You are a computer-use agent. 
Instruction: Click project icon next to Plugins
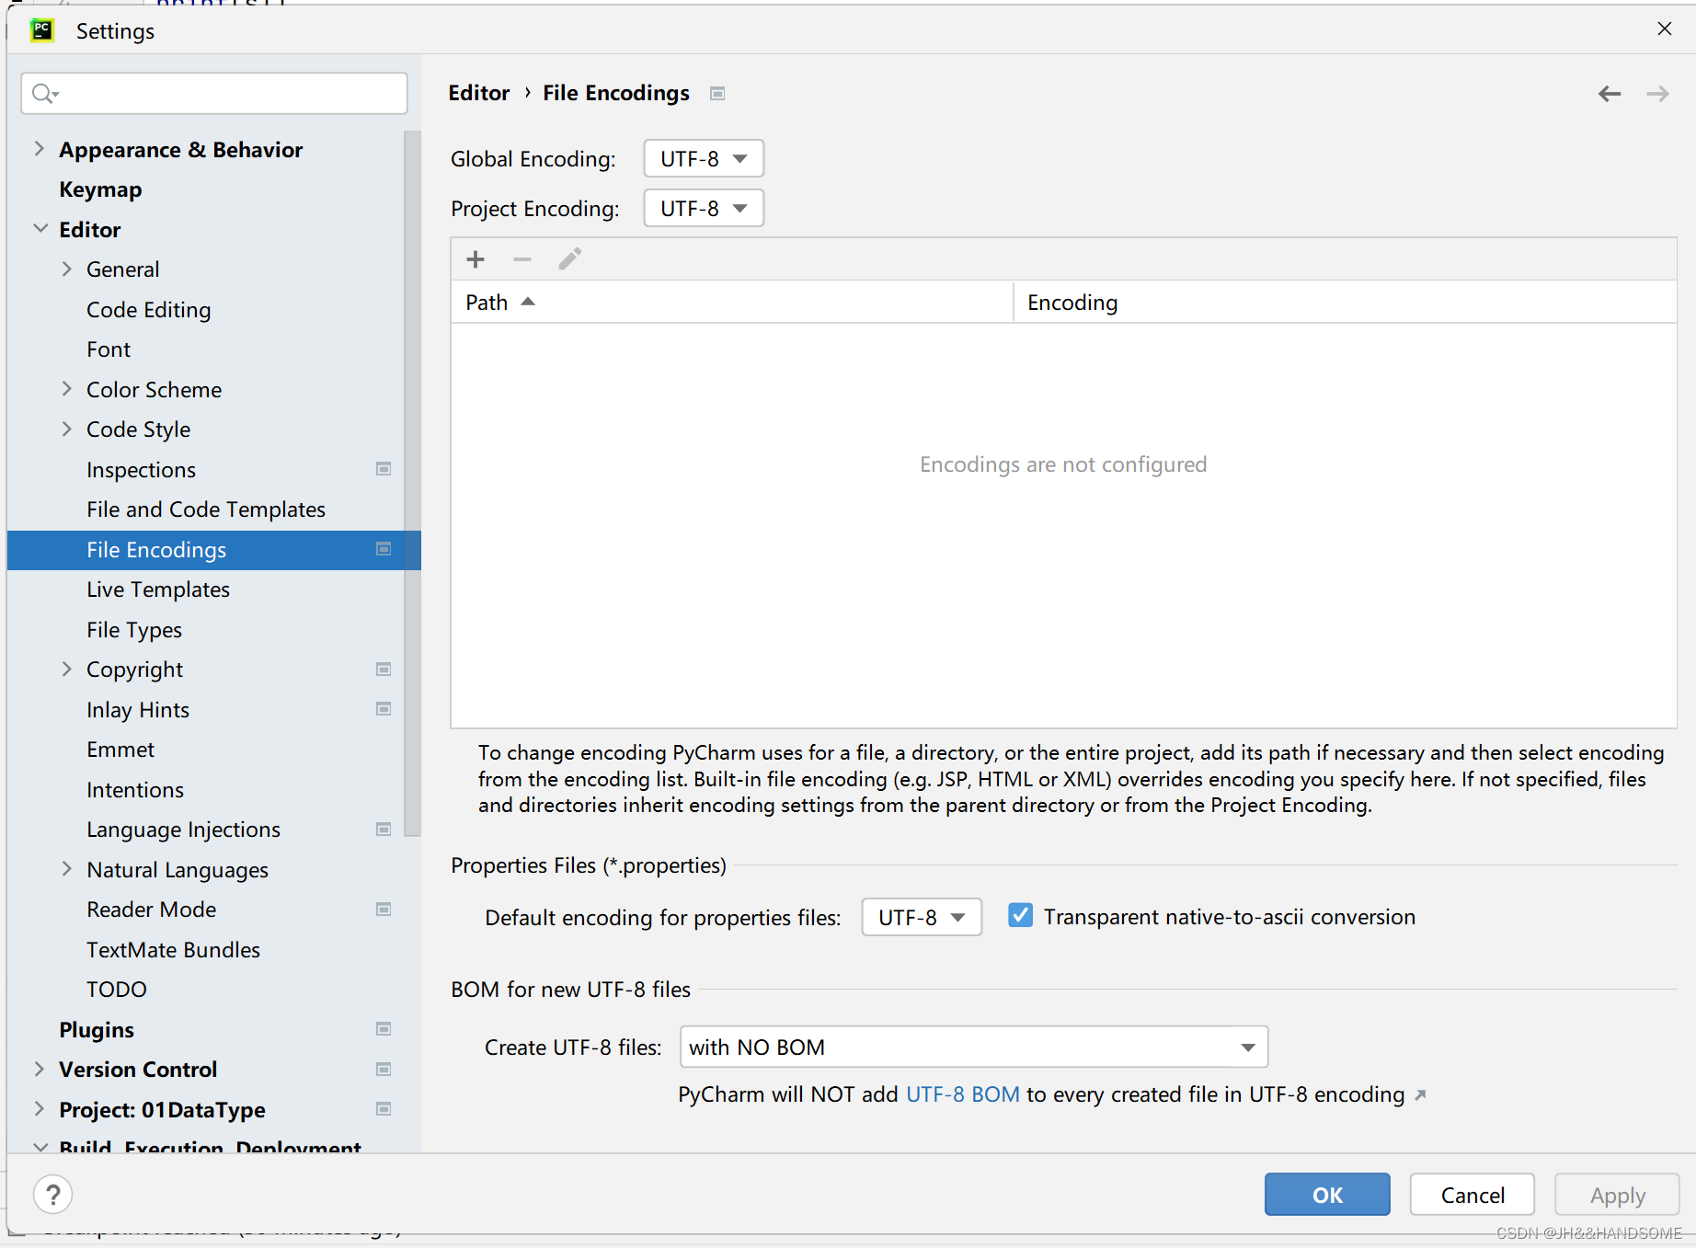click(384, 1029)
